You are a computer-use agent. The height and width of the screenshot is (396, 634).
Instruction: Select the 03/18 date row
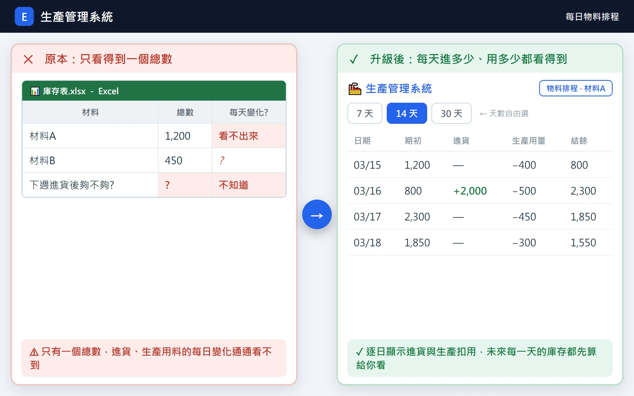480,243
